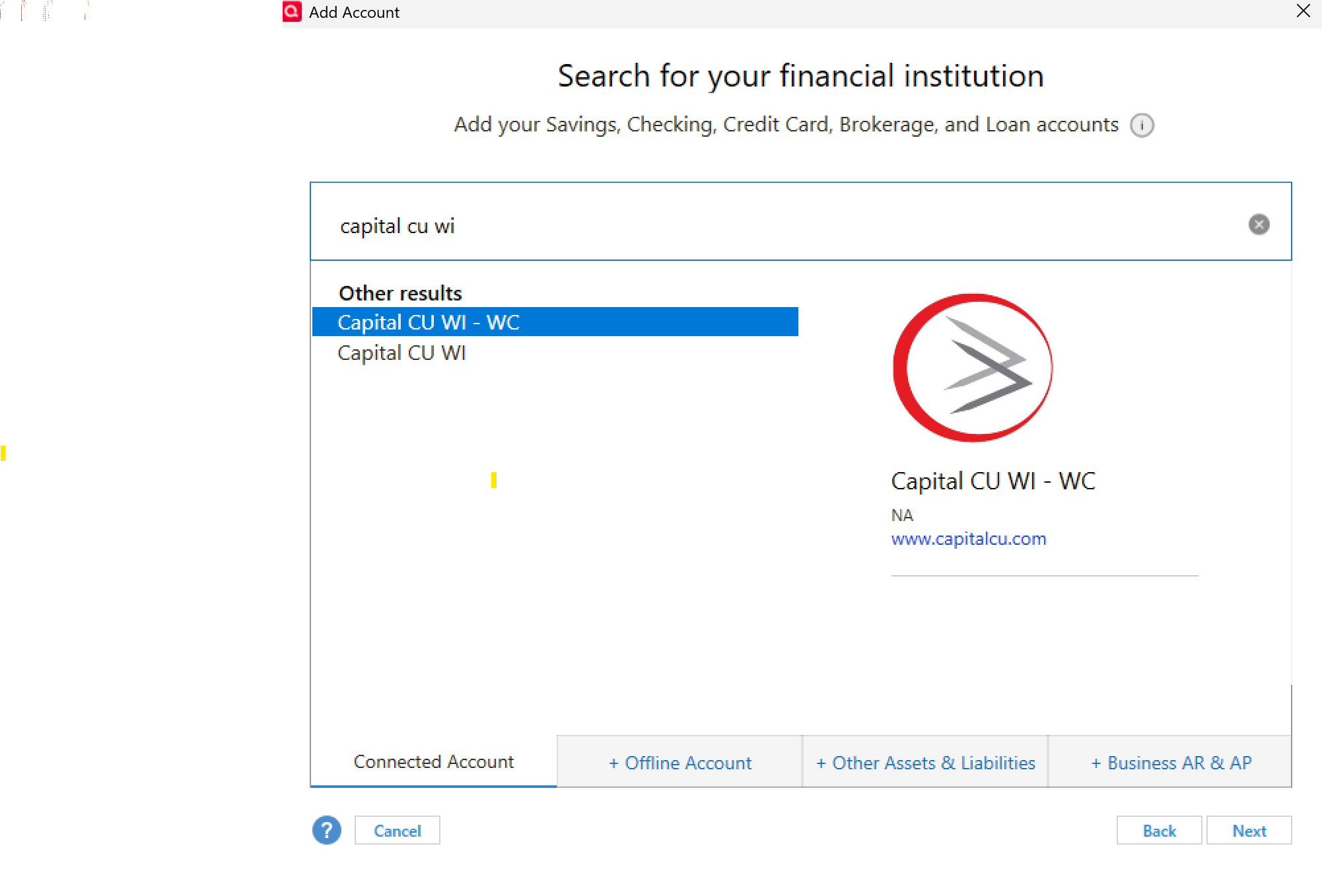The height and width of the screenshot is (869, 1322).
Task: Open the www.capitalcu.com link
Action: pos(968,539)
